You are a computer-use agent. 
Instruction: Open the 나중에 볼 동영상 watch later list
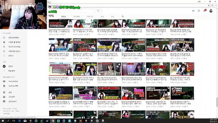(14, 42)
